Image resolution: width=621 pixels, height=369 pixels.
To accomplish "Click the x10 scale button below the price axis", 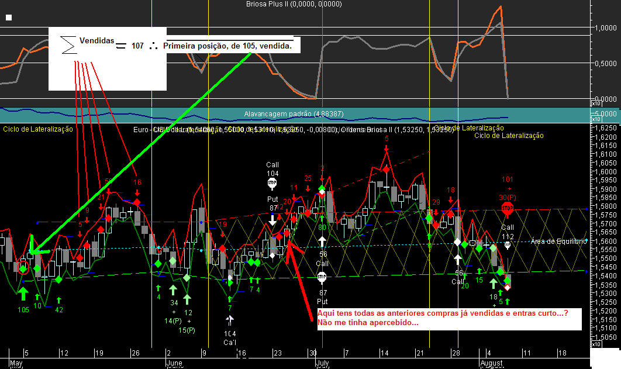I will (x=596, y=344).
